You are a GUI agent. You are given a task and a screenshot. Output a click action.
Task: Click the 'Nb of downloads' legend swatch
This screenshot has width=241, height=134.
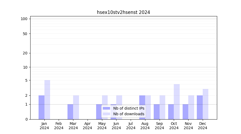pos(106,114)
